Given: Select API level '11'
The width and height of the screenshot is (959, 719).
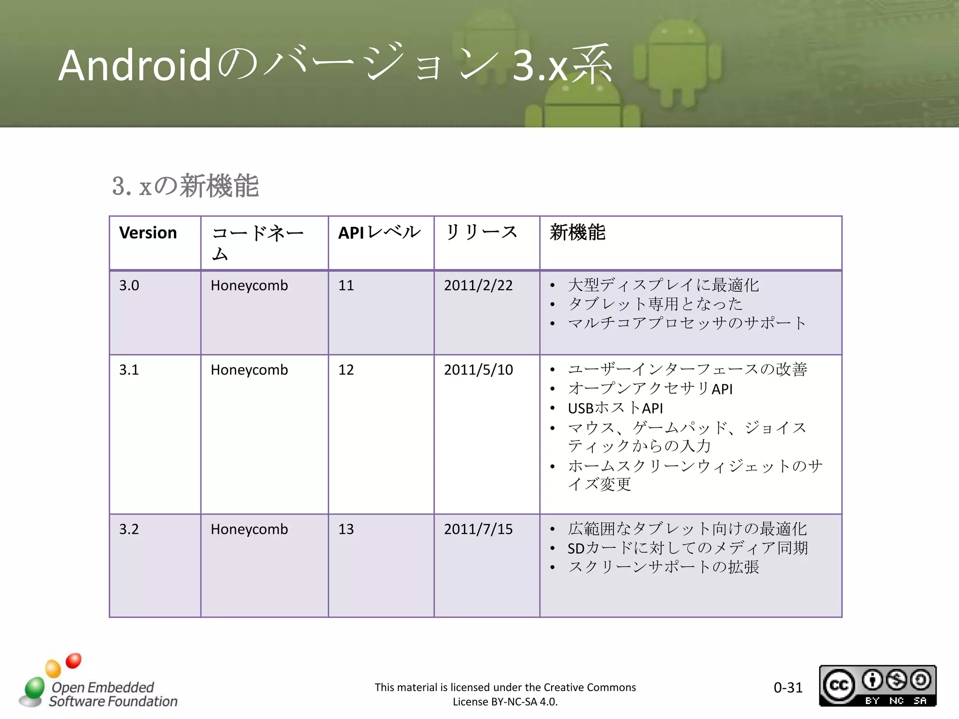Looking at the screenshot, I should (x=346, y=286).
